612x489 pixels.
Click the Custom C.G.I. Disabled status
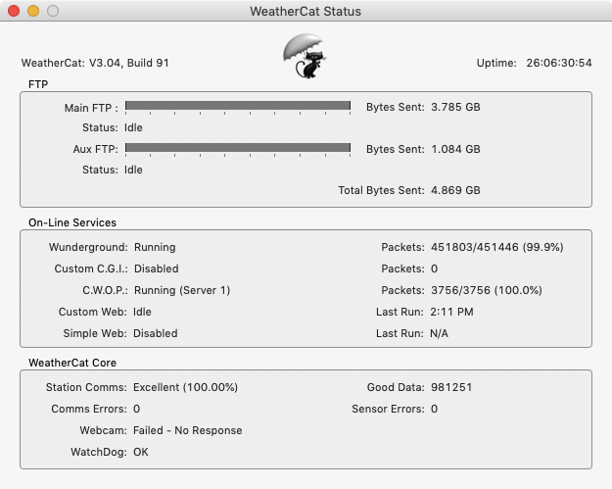pyautogui.click(x=156, y=269)
